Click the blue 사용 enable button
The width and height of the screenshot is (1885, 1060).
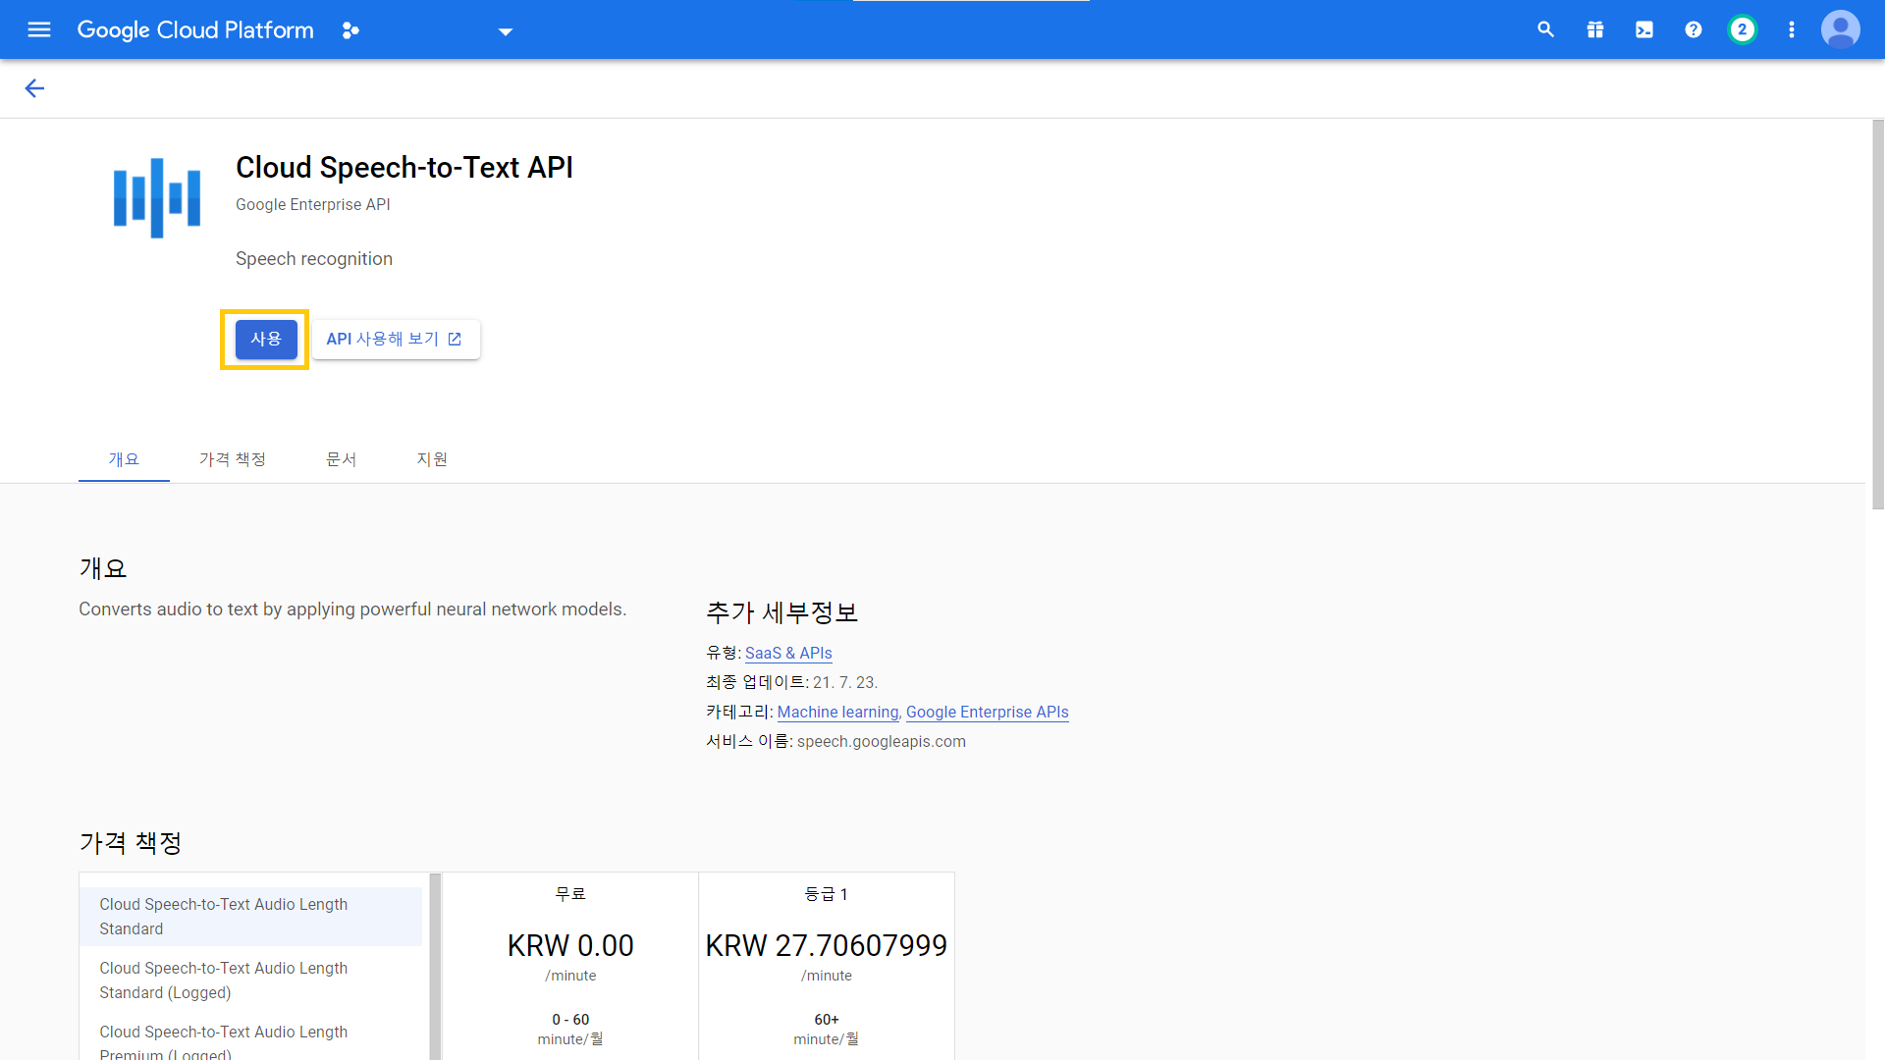coord(265,339)
